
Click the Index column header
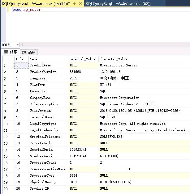pos(20,59)
